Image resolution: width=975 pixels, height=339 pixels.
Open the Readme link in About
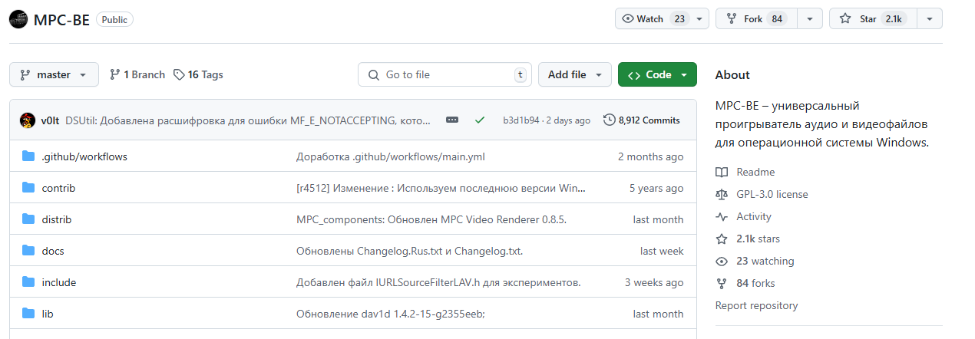tap(755, 172)
